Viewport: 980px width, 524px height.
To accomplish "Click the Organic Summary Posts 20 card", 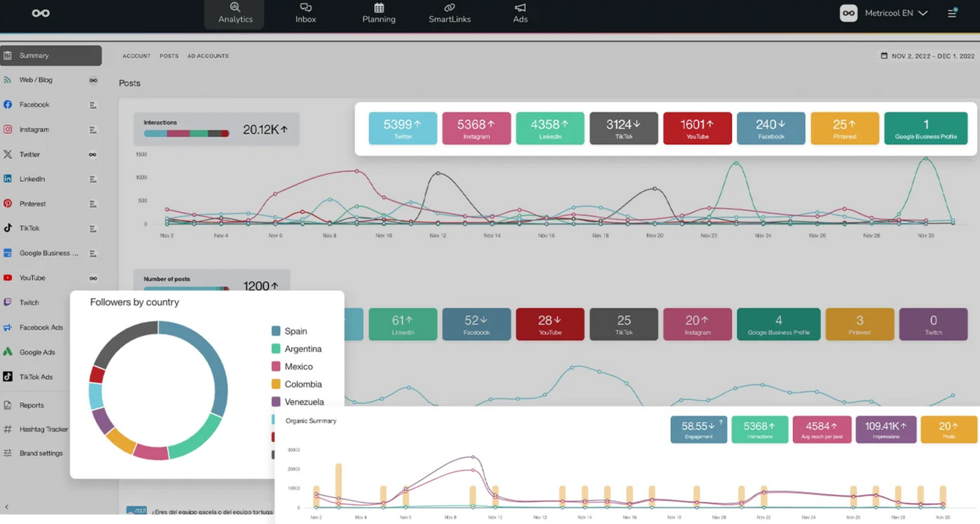I will coord(948,430).
